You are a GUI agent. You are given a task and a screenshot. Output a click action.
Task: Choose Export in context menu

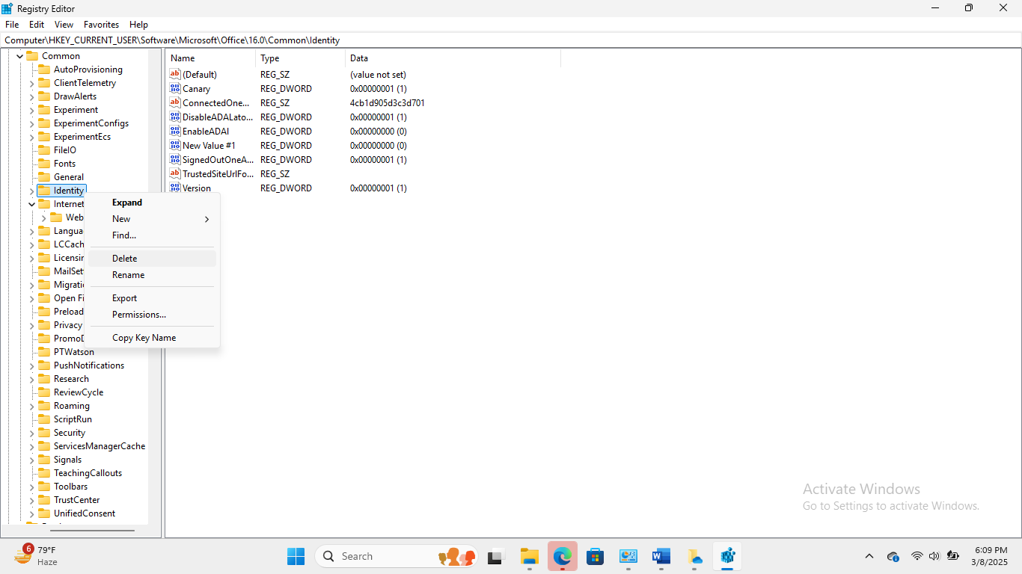(x=152, y=298)
